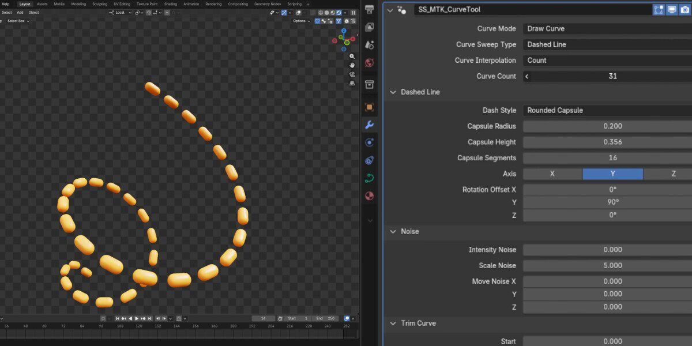
Task: Jump to previous keyframe
Action: pyautogui.click(x=124, y=318)
